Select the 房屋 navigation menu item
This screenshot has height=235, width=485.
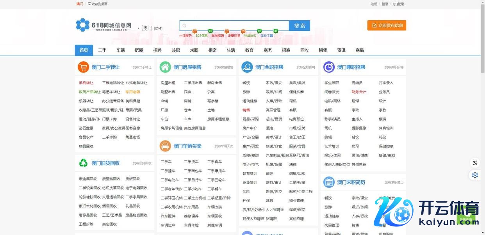(139, 50)
